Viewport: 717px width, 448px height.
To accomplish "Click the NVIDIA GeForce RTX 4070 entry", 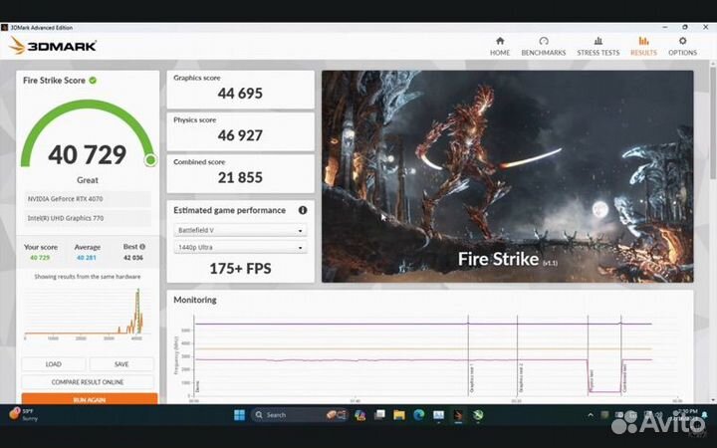I will pos(88,199).
